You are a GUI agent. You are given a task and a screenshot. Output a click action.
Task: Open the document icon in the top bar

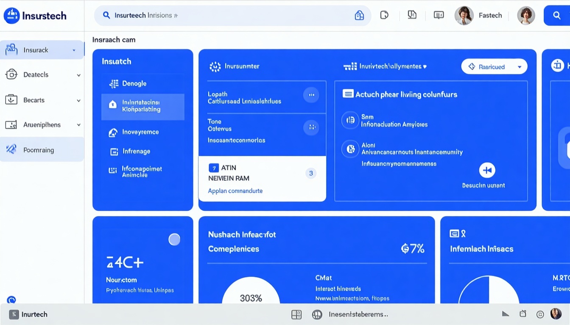click(384, 14)
